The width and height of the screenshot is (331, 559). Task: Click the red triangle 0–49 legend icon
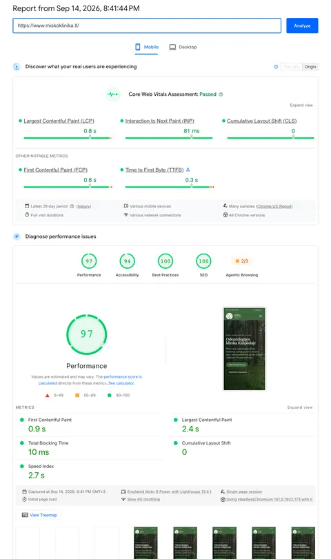(x=47, y=396)
